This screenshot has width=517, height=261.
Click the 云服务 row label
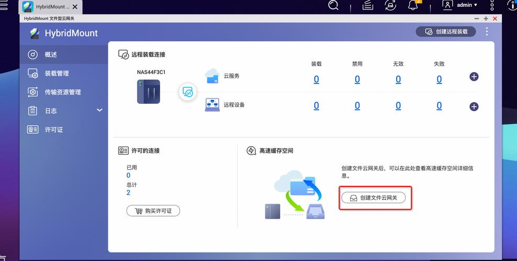click(x=231, y=76)
